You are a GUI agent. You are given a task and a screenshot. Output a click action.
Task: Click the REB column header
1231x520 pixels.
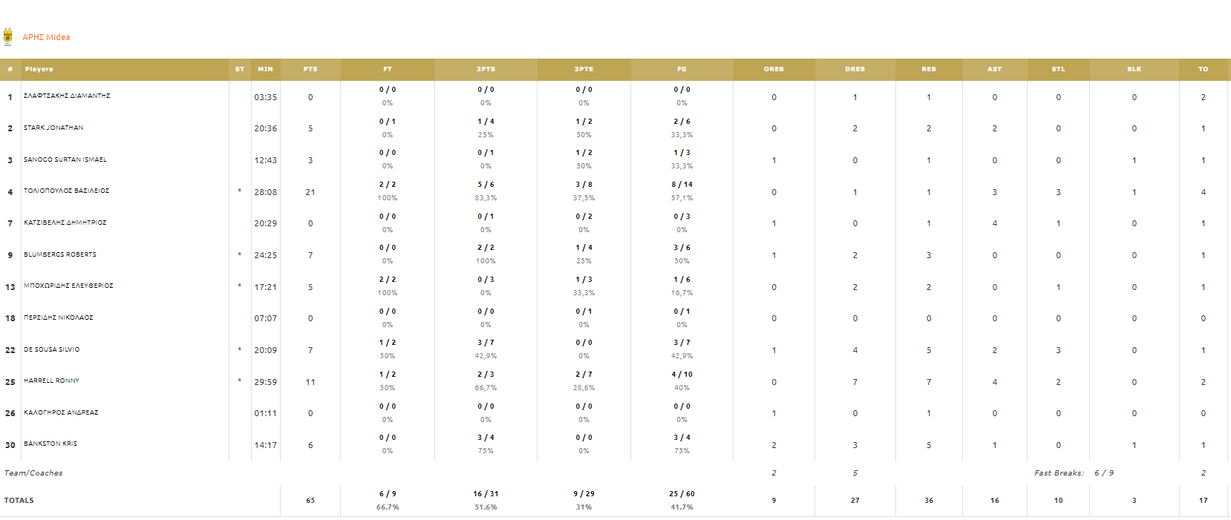click(x=929, y=69)
